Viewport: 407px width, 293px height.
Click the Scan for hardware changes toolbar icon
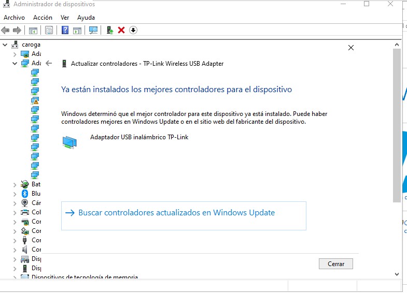[x=93, y=30]
